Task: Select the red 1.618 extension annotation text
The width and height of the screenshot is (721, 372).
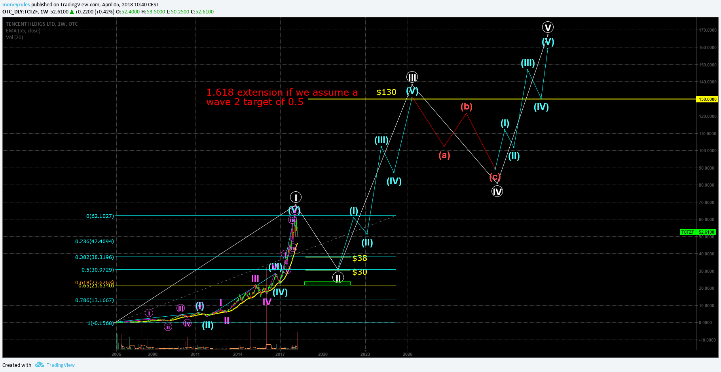Action: click(282, 97)
